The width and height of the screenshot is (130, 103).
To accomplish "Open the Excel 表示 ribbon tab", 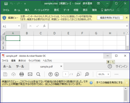I will pos(85,10).
